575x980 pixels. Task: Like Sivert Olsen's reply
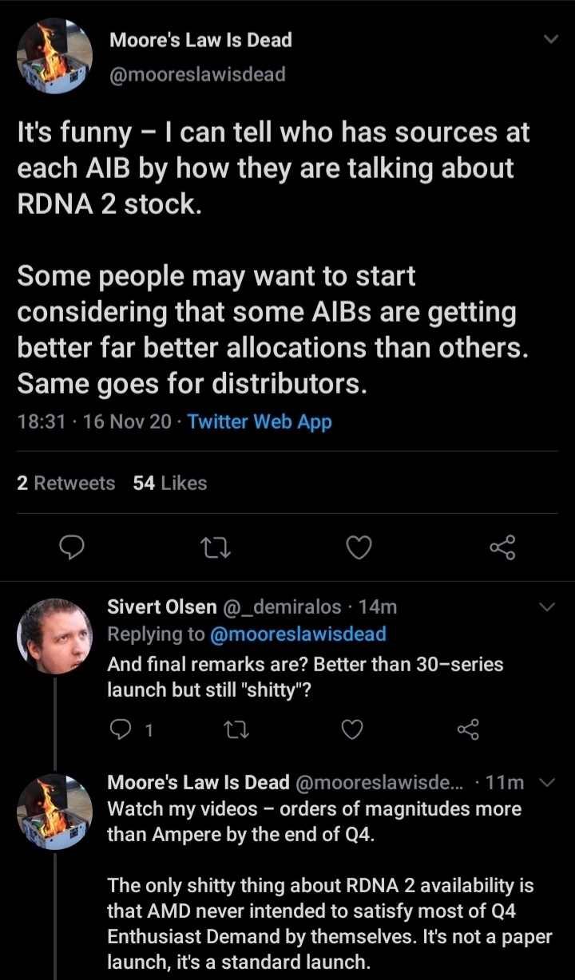point(351,729)
